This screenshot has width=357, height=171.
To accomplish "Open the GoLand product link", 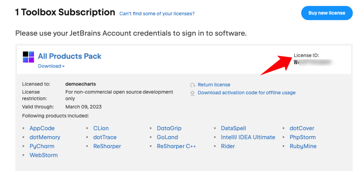I will point(167,137).
